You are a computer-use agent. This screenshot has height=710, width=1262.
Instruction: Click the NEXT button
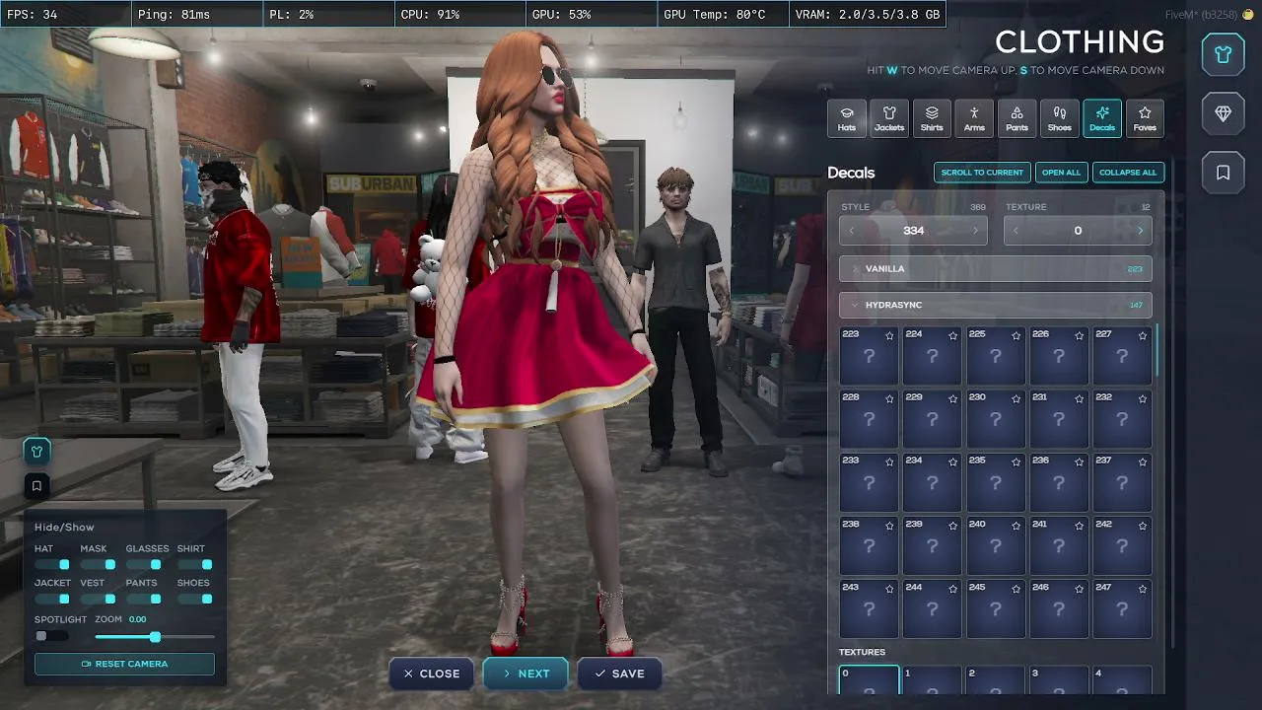(x=526, y=674)
